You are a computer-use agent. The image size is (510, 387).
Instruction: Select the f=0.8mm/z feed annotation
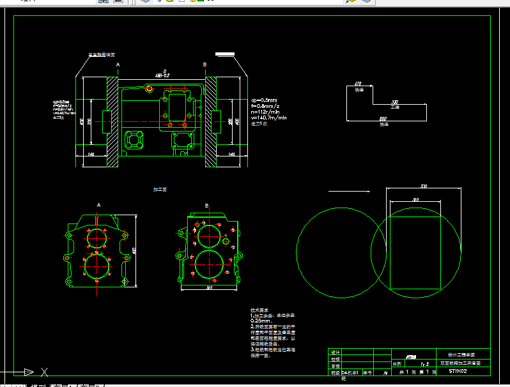tap(265, 106)
